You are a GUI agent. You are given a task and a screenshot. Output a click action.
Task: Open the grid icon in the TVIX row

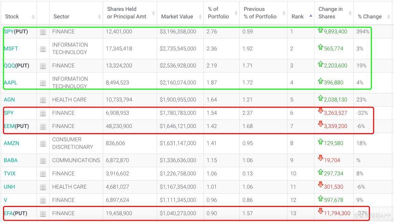click(x=43, y=174)
